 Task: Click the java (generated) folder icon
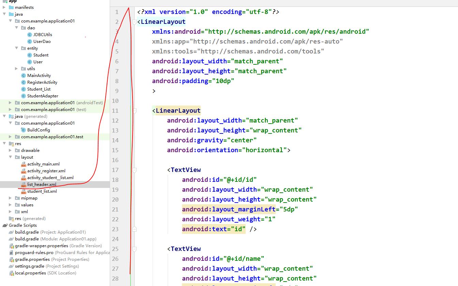pyautogui.click(x=11, y=116)
